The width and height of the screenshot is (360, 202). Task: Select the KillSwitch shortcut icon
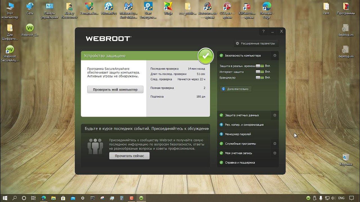(247, 11)
